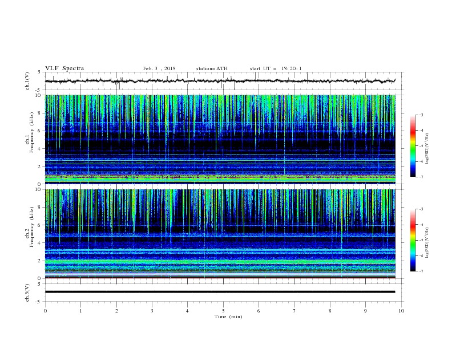The width and height of the screenshot is (452, 349).
Task: Click the ch.1 voltage waveform trace
Action: pos(220,81)
